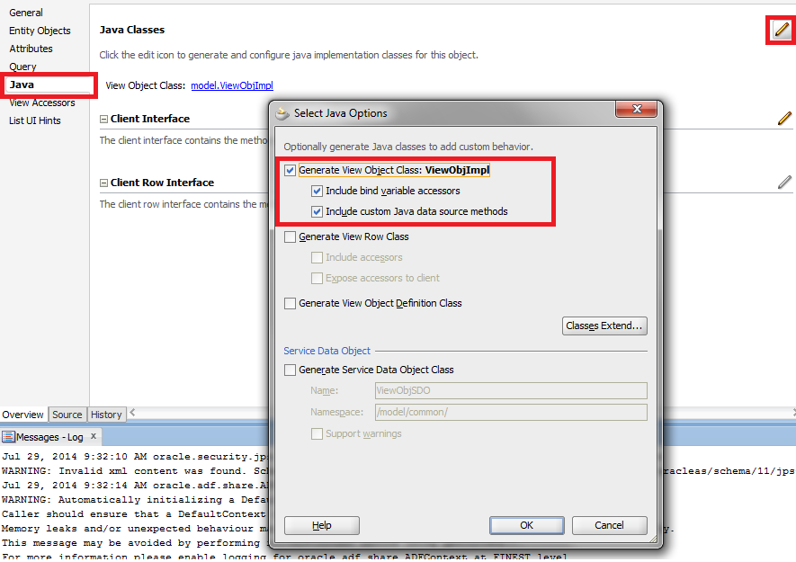Click the Help button in dialog
This screenshot has width=796, height=562.
click(x=322, y=525)
